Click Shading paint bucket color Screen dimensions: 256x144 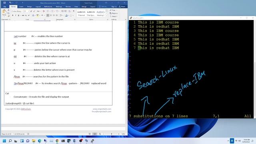pyautogui.click(x=66, y=15)
